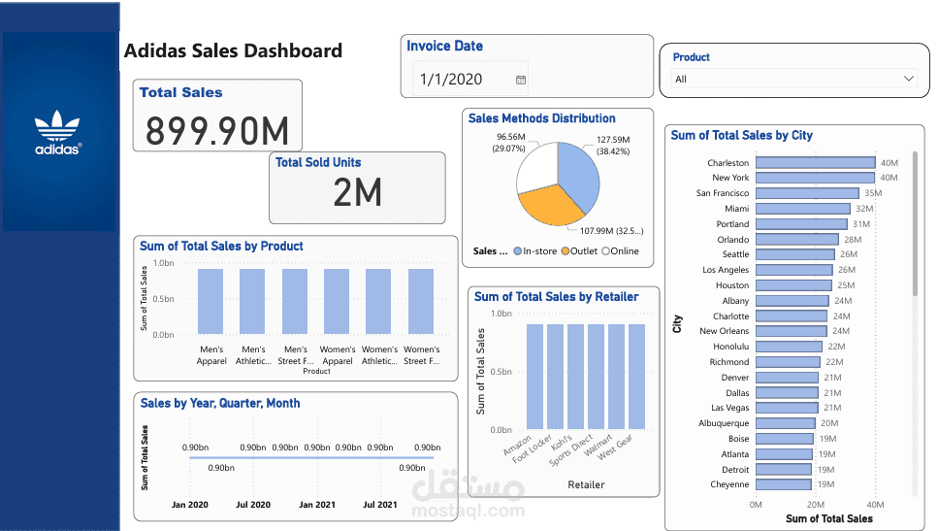This screenshot has height=531, width=938.
Task: Open the Invoice Date calendar picker icon
Action: click(521, 80)
